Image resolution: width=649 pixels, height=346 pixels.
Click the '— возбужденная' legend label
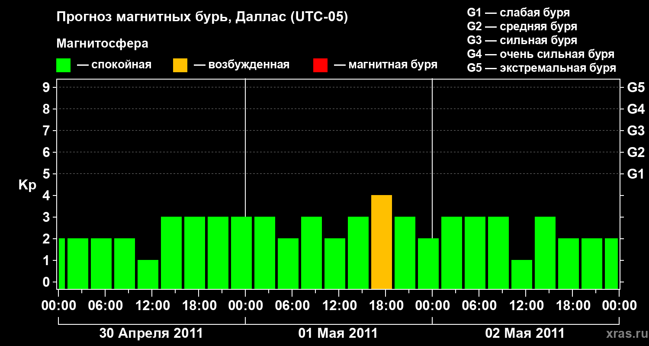pyautogui.click(x=241, y=65)
